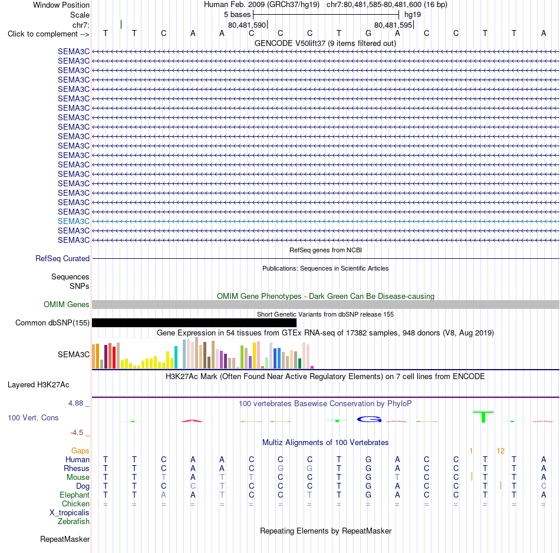Click the Dog alignment row label
This screenshot has width=560, height=553.
[x=83, y=486]
